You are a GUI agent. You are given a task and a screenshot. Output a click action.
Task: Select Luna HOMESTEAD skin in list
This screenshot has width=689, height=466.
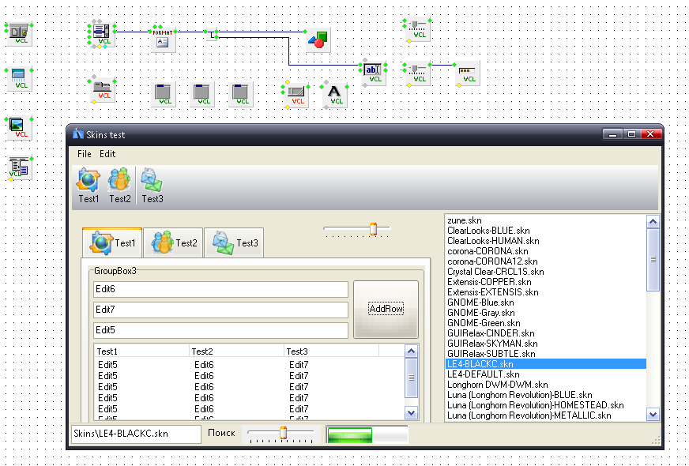(x=535, y=404)
